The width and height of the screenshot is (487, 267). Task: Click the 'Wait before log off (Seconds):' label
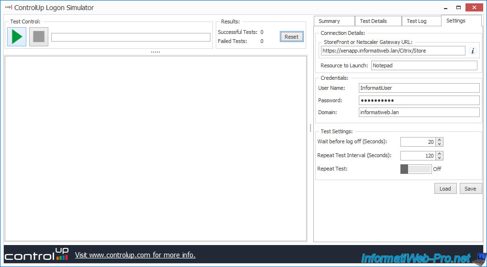pyautogui.click(x=353, y=142)
